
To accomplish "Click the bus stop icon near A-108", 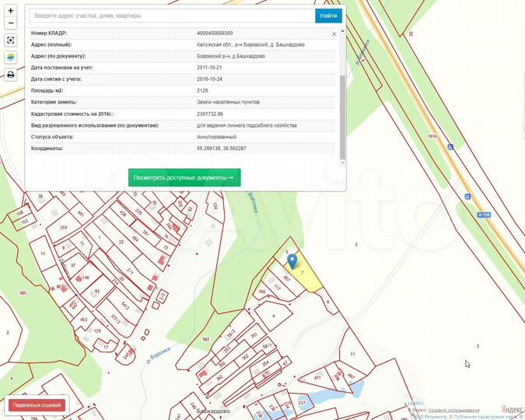I will [467, 197].
